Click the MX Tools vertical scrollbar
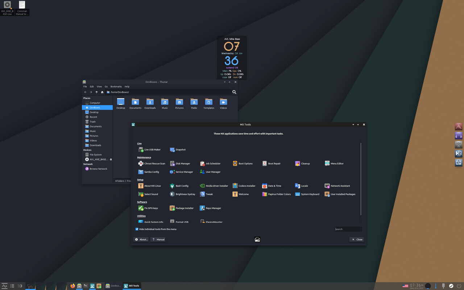Viewport: 464px width, 290px height. (361, 179)
